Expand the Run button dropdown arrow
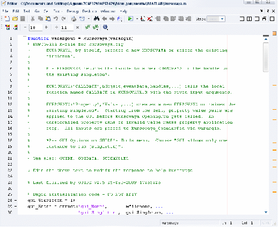 pyautogui.click(x=137, y=19)
